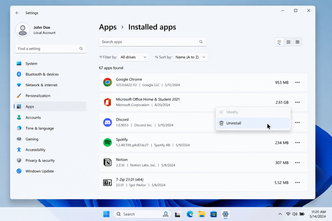332x221 pixels.
Task: Show hidden icons in the system tray
Action: point(280,214)
